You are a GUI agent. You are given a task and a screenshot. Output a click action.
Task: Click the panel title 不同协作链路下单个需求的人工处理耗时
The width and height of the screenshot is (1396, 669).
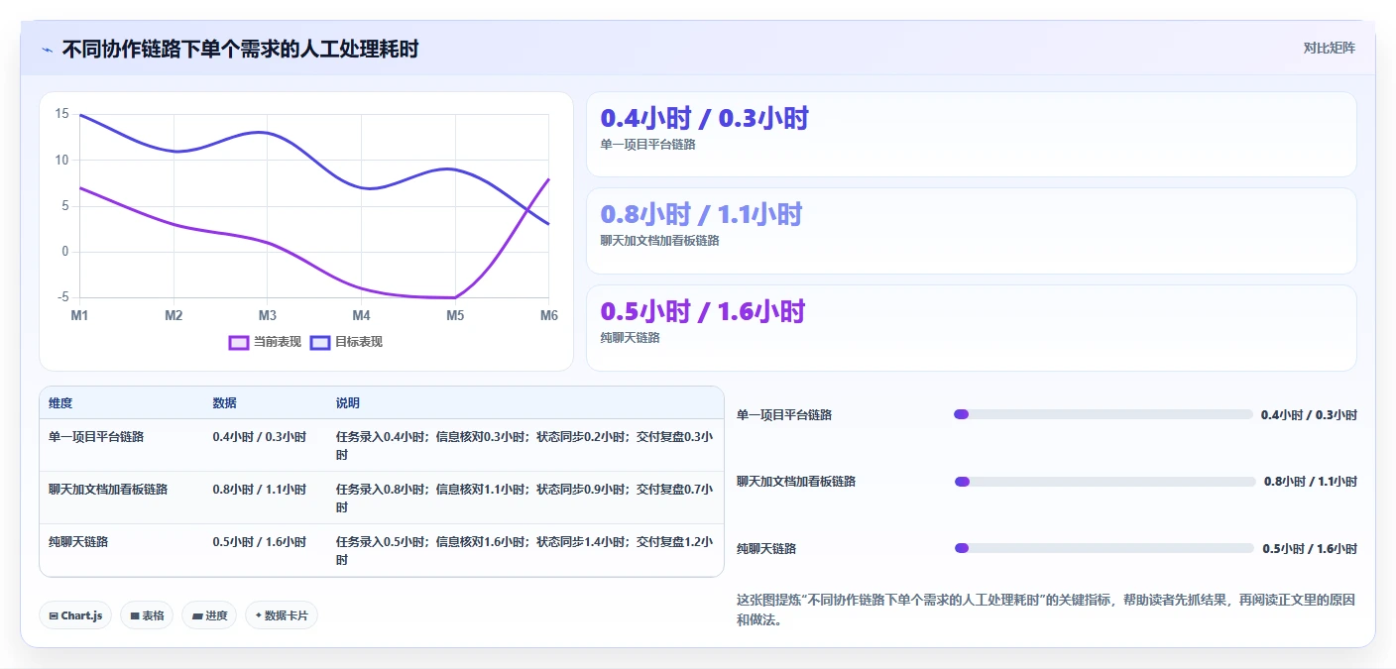click(240, 49)
